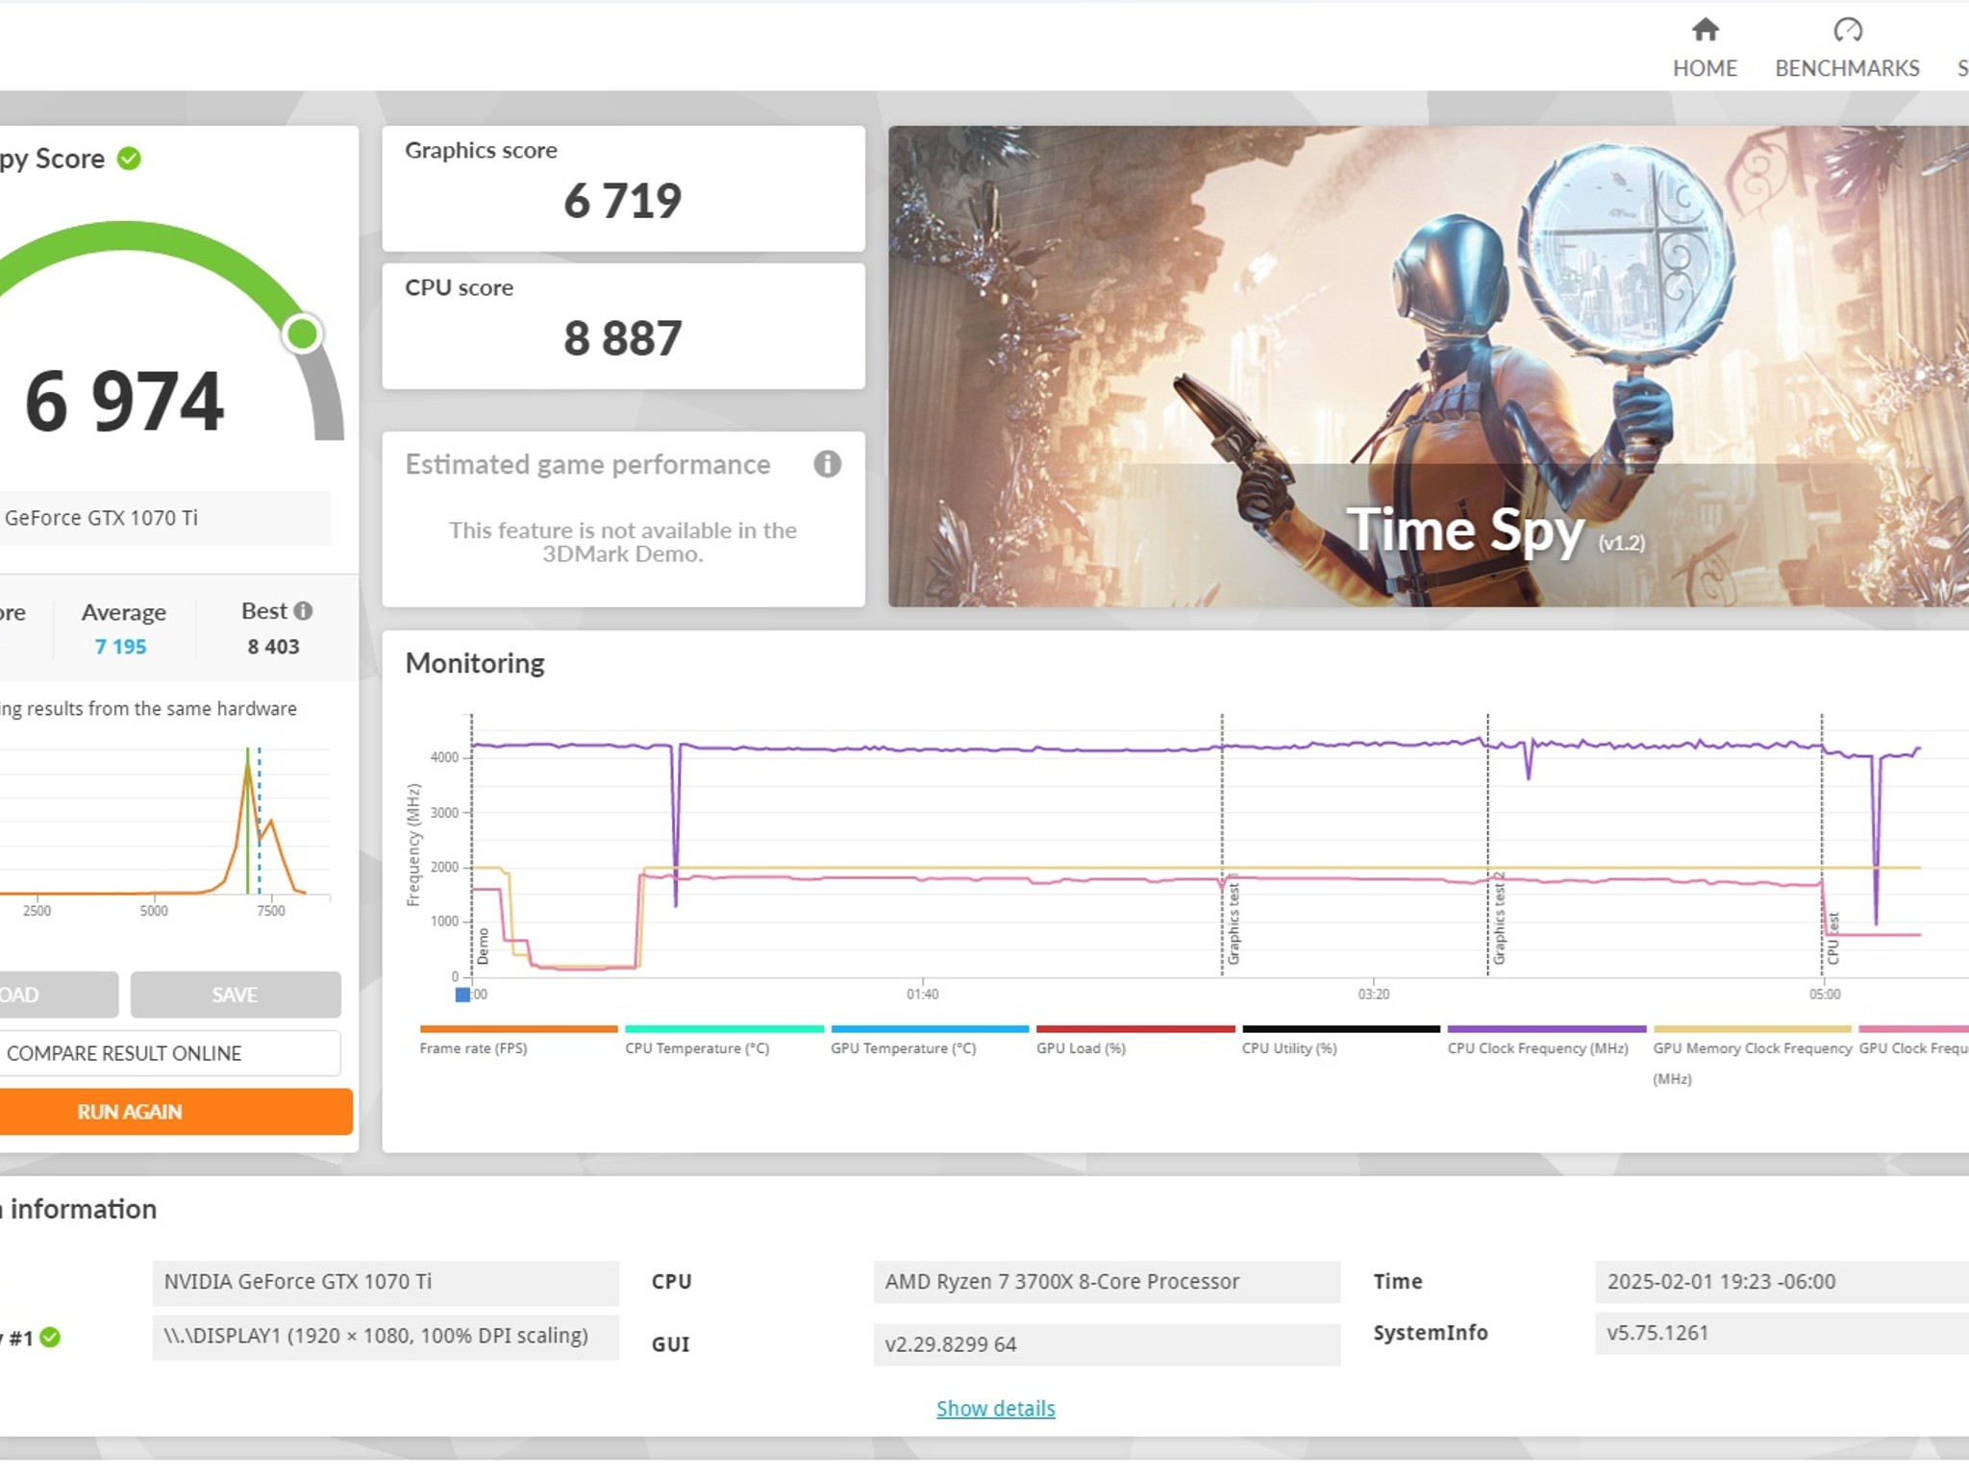Click the info icon beside Estimated game performance

(x=827, y=464)
